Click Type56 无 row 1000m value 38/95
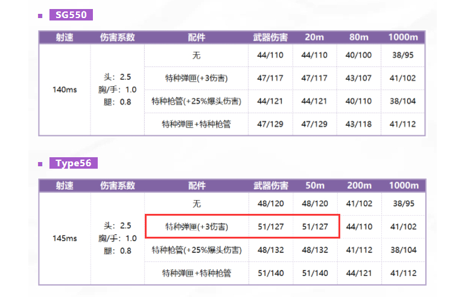Screen dimensions: 476x297 tap(404, 204)
